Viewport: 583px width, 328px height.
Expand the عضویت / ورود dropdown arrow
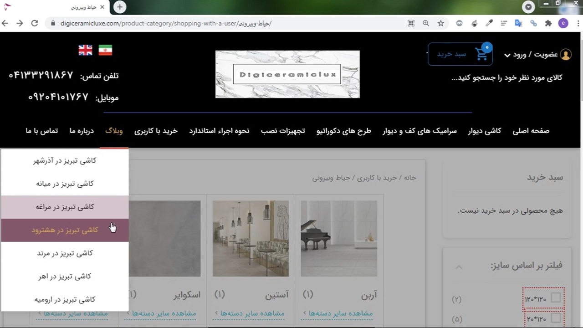[507, 55]
